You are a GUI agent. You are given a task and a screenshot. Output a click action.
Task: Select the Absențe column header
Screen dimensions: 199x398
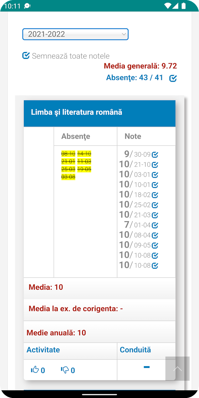[76, 136]
